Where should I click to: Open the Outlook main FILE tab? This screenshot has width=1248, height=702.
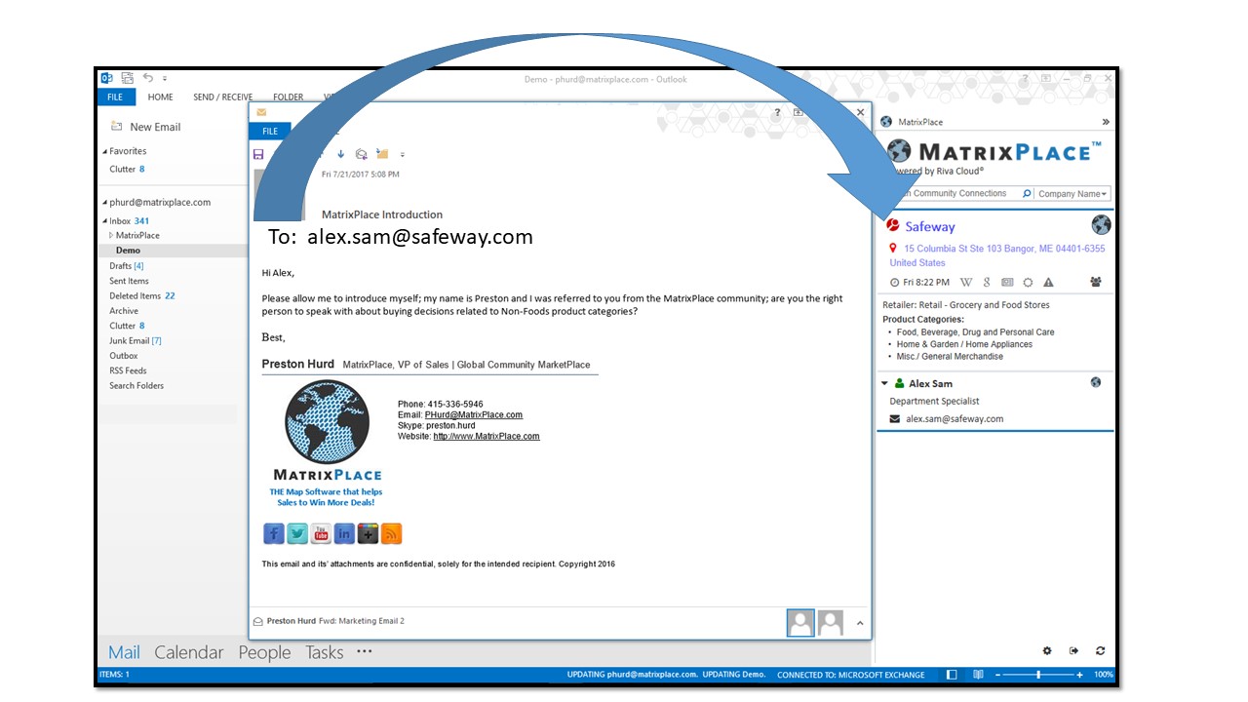coord(115,97)
